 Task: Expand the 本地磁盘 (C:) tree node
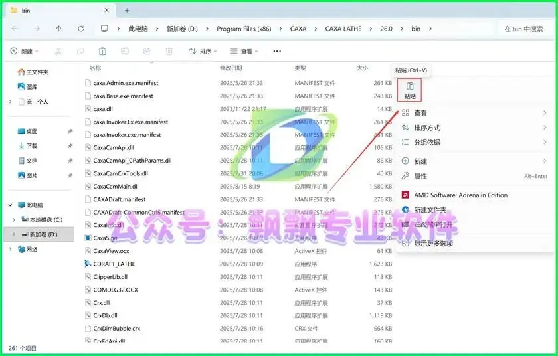pyautogui.click(x=14, y=220)
